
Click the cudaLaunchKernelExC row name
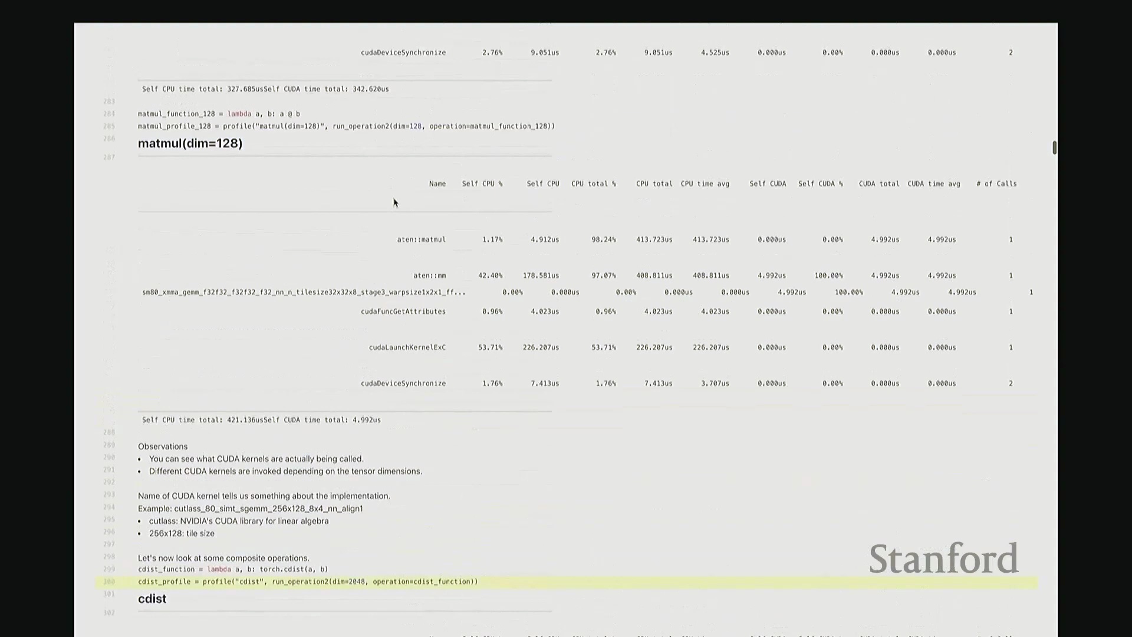pyautogui.click(x=407, y=347)
